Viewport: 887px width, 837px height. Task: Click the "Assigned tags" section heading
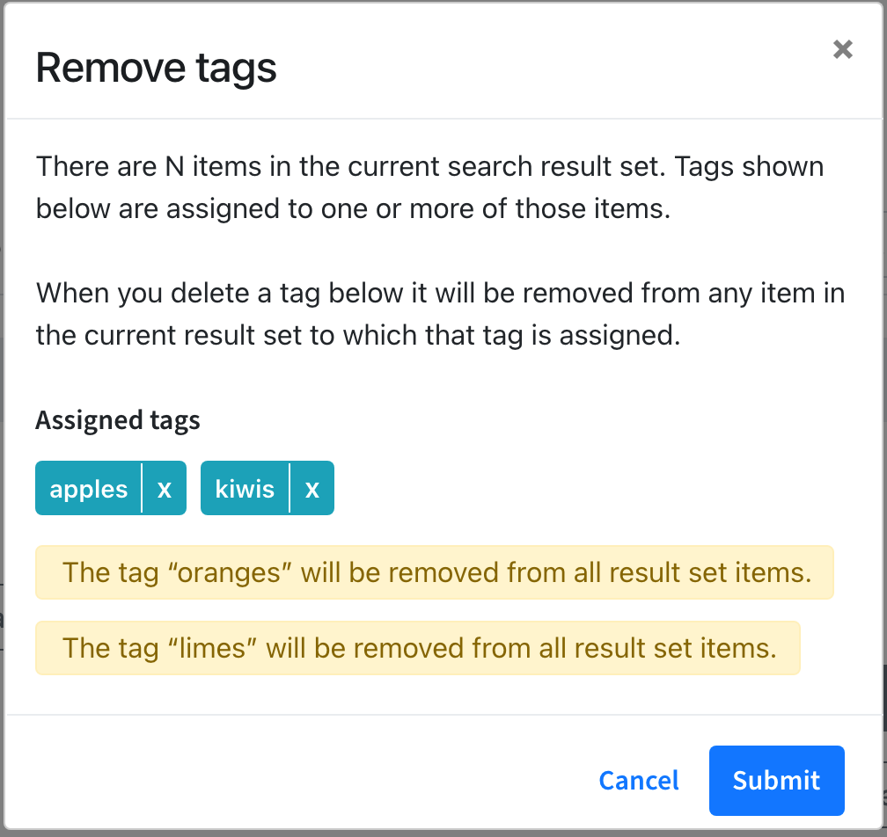click(117, 420)
